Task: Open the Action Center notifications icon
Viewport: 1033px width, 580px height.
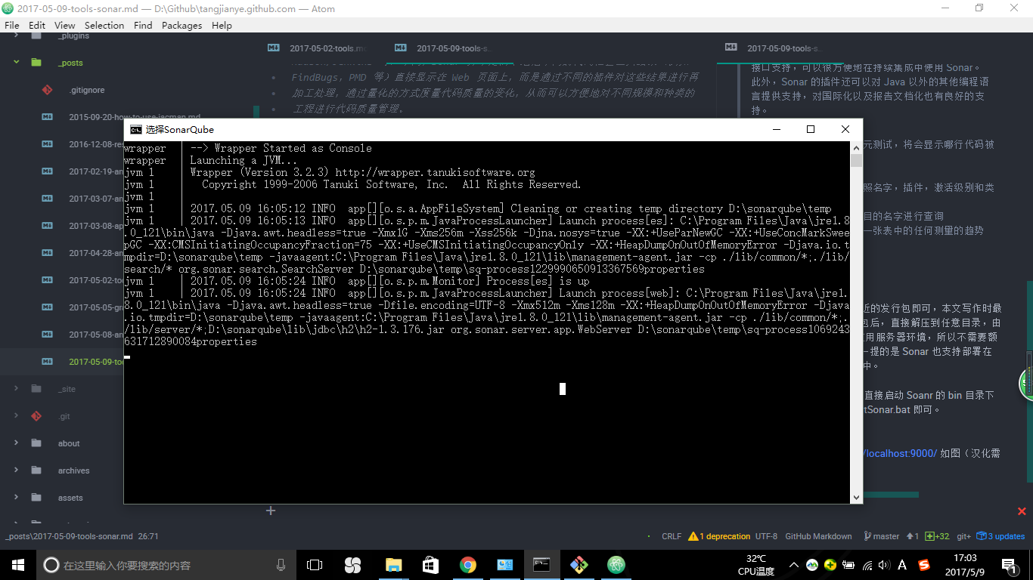Action: 1008,564
